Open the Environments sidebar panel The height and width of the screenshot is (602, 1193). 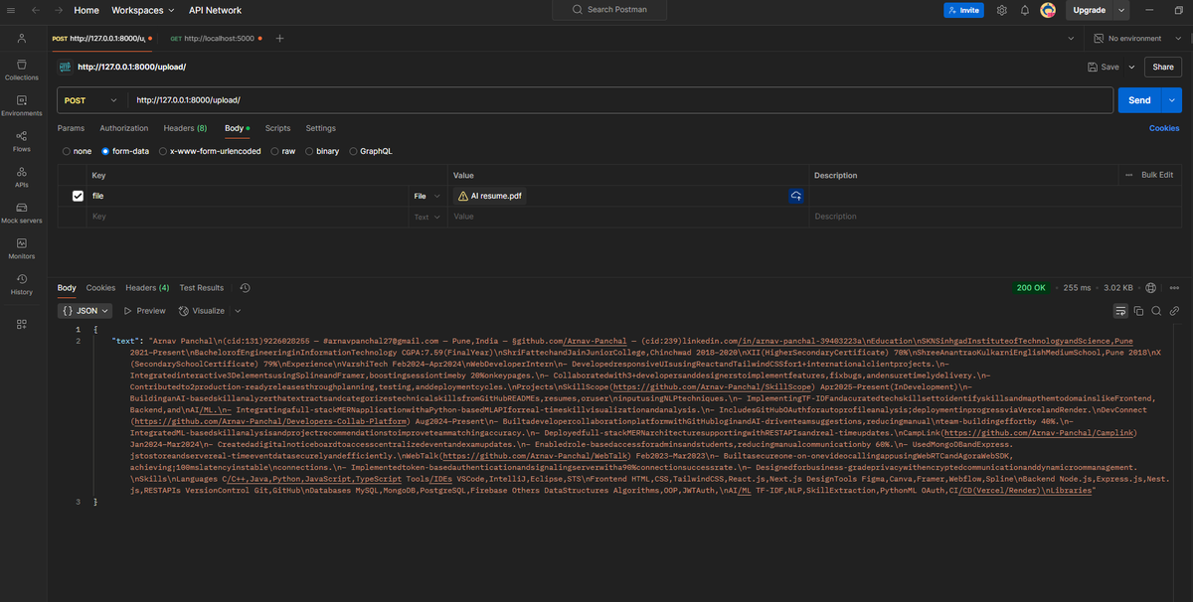point(21,105)
